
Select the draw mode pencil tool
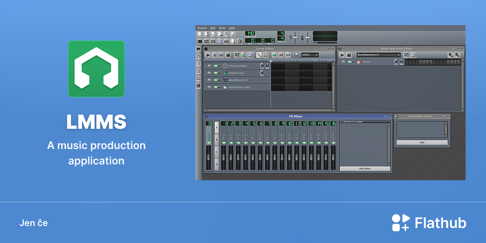tap(259, 55)
